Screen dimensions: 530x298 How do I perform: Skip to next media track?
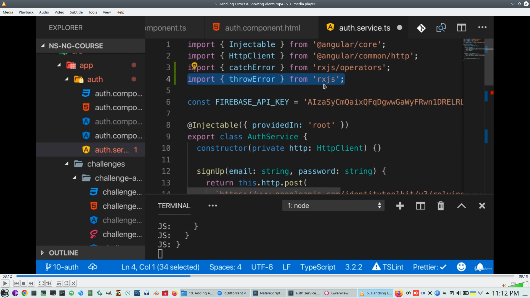point(31,283)
